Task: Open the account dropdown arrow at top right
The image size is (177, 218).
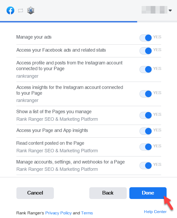Action: click(170, 10)
